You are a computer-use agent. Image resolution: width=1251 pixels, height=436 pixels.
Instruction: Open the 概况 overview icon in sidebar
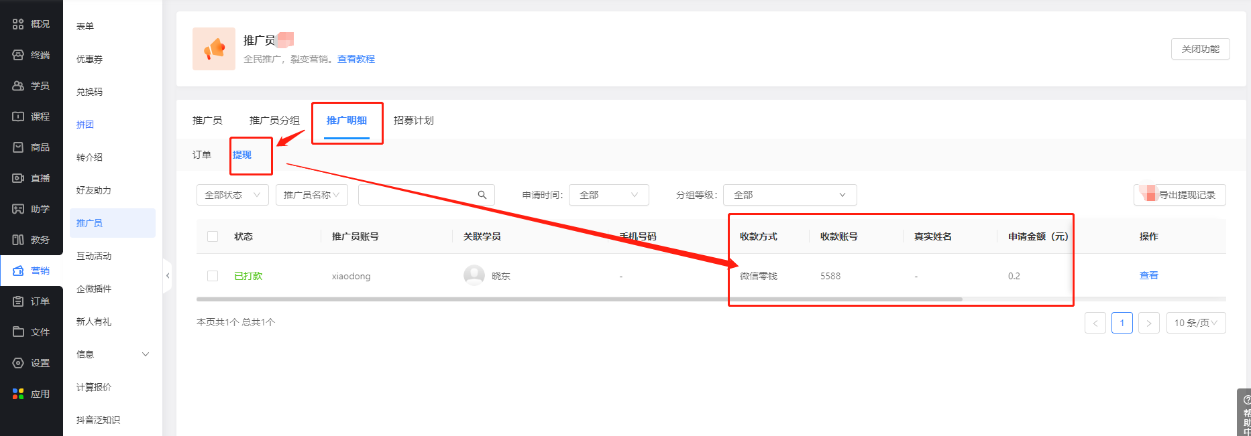[18, 24]
